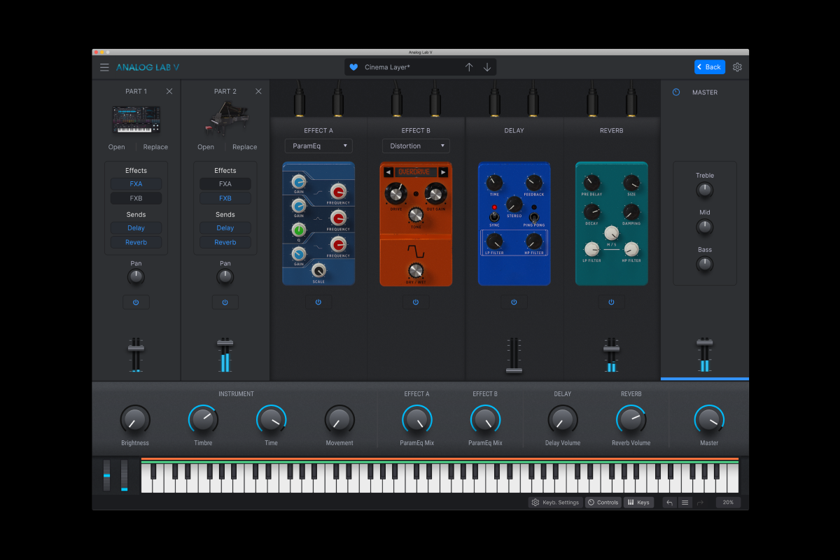Enable FXB for Part 1
The image size is (840, 560).
(x=136, y=198)
